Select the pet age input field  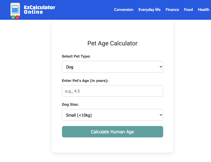point(113,91)
